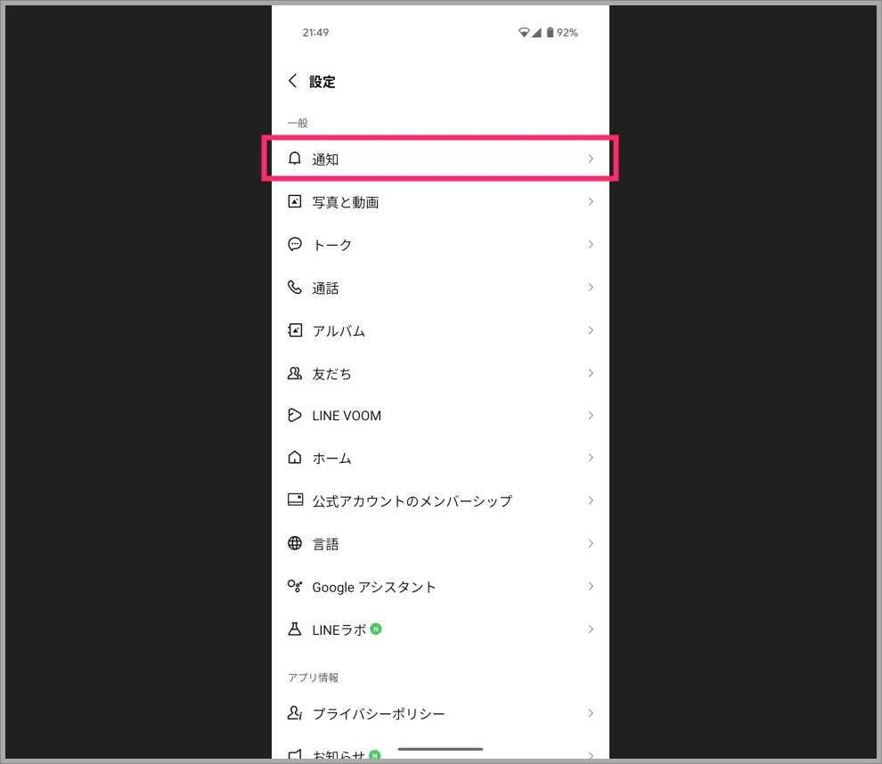Open Google アシスタント settings
Screen dimensions: 882x764
pos(440,586)
